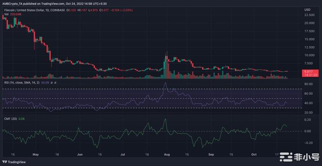This screenshot has width=322, height=166.
Task: Click the red 5.017 current price tag
Action: click(x=310, y=73)
